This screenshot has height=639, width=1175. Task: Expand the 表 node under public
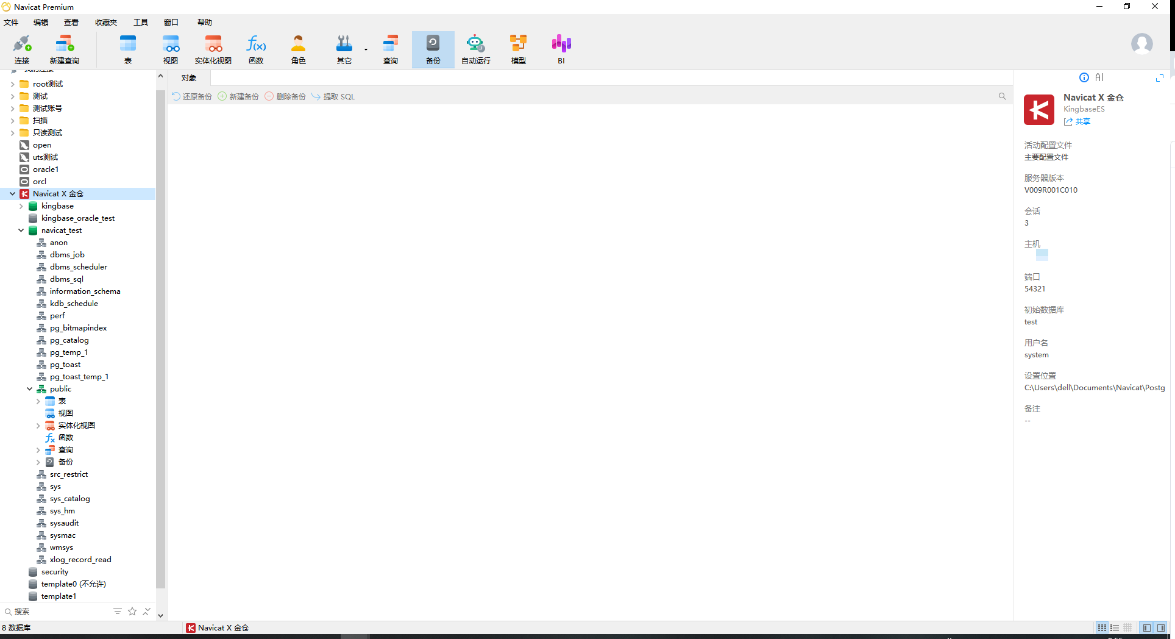point(38,401)
